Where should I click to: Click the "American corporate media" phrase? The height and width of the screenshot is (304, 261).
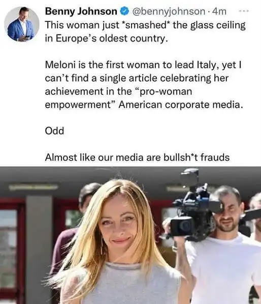181,105
